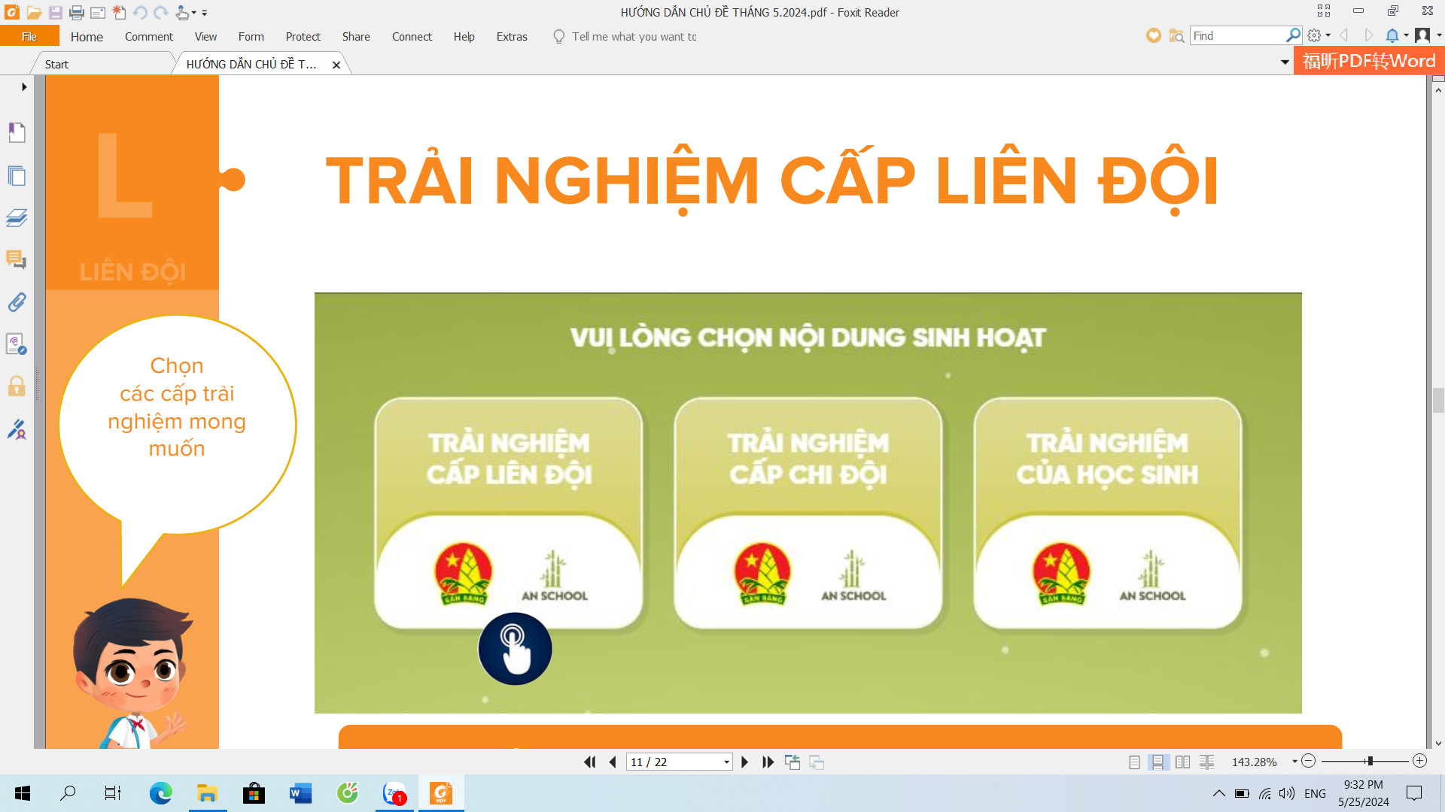Open the page number dropdown
Screen dimensions: 1445x812
click(x=726, y=762)
